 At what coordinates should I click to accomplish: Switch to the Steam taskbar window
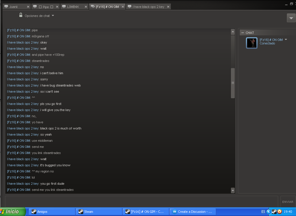[x=99, y=212]
